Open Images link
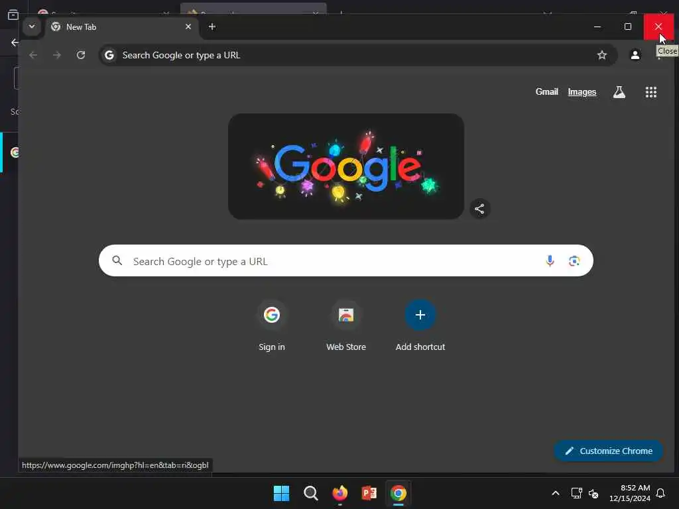 [x=582, y=91]
